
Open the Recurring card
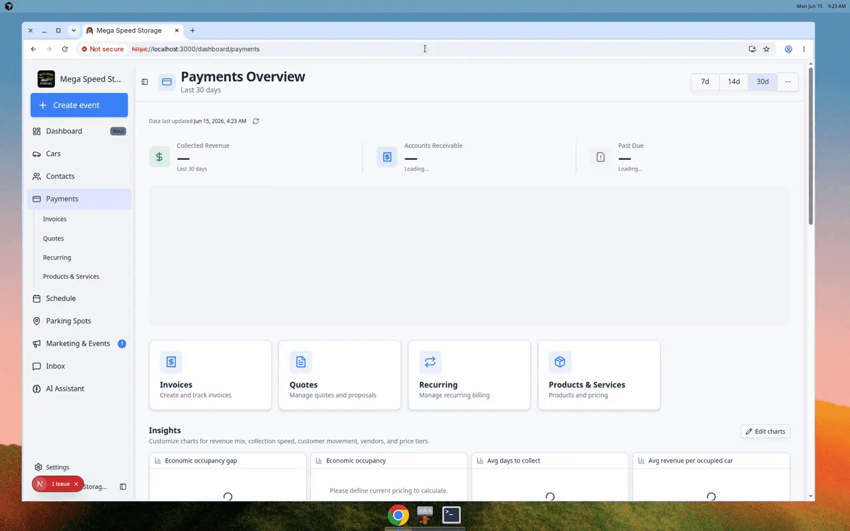click(469, 375)
